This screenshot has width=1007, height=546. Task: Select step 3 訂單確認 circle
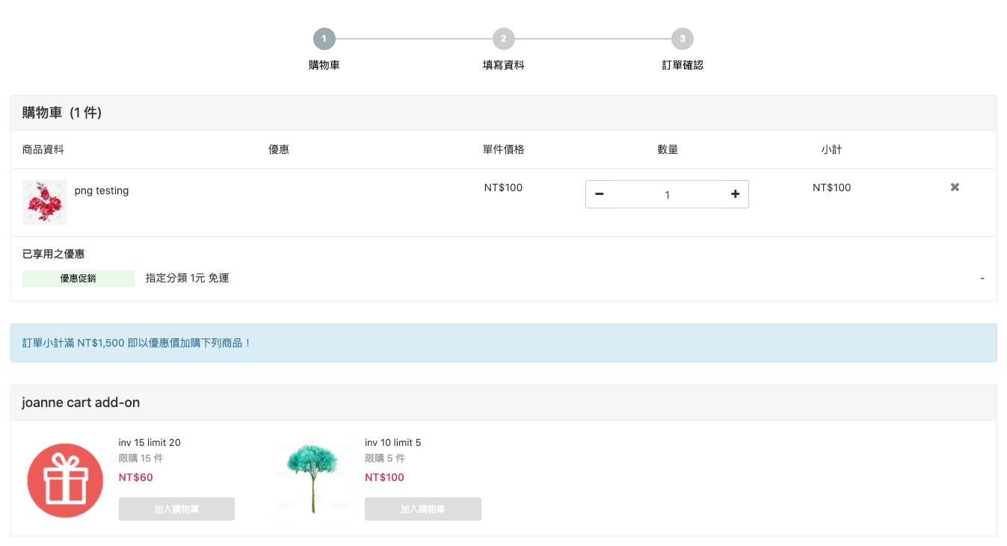[683, 39]
